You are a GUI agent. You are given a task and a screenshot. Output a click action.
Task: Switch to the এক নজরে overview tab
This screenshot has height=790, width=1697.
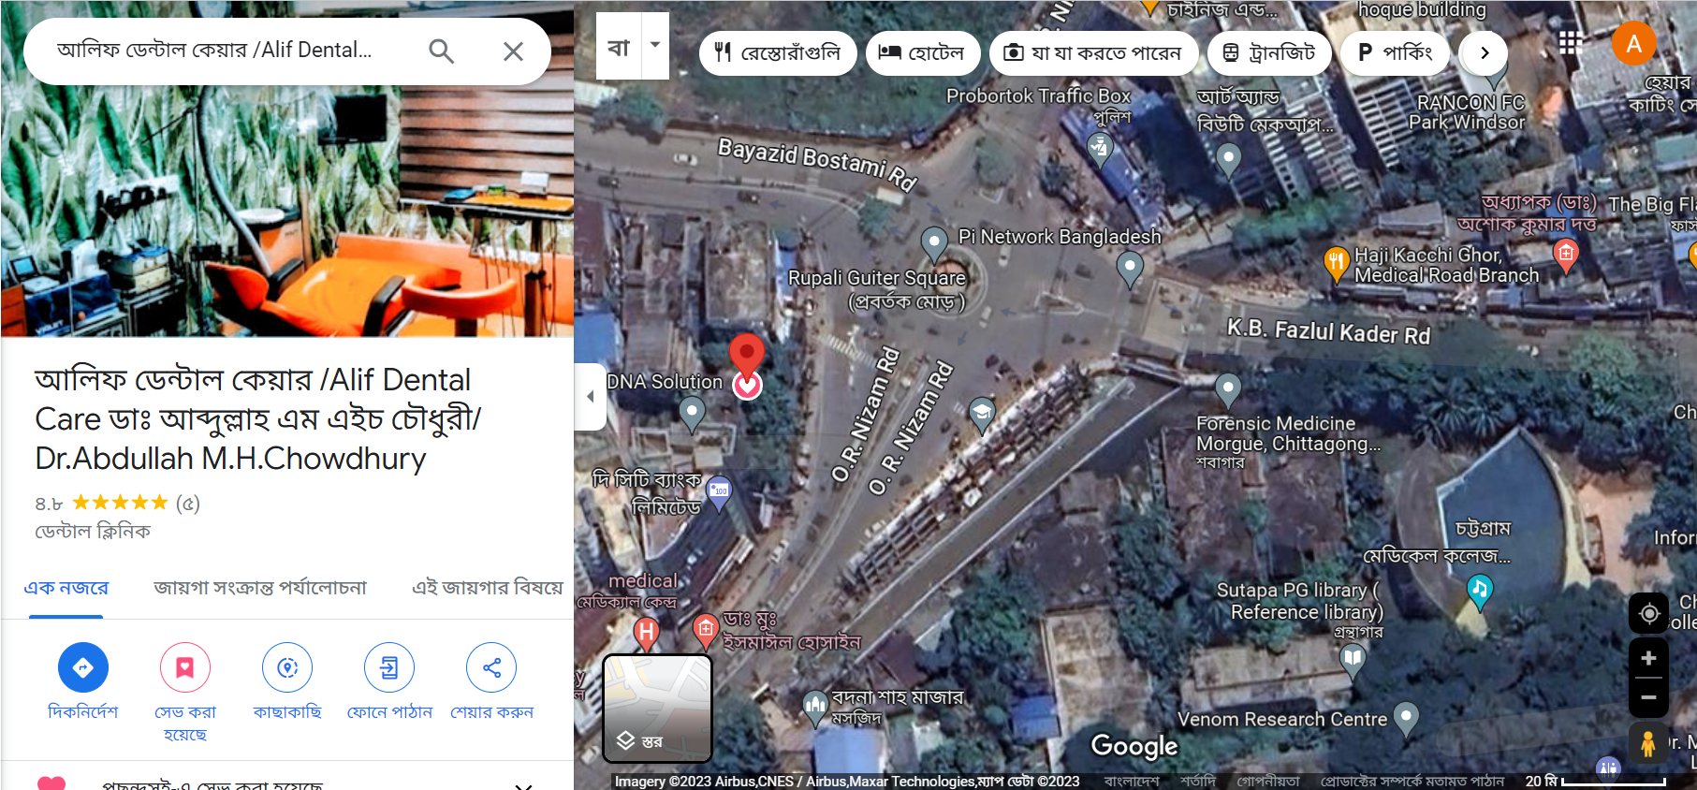point(66,588)
